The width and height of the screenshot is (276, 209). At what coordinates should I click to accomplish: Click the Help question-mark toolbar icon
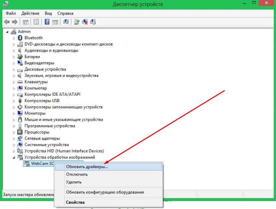[47, 22]
